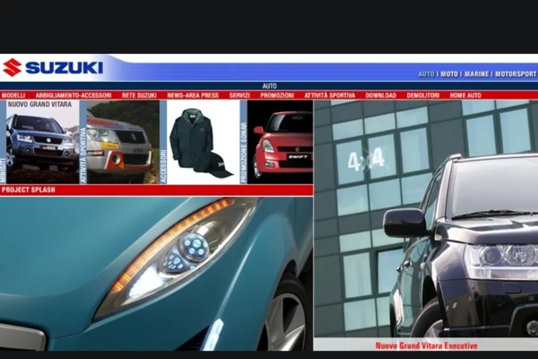Click the ATTIVITÀ SPORTIVA vertical label

83,155
